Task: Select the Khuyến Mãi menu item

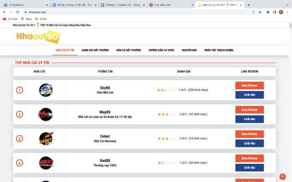Action: (189, 50)
